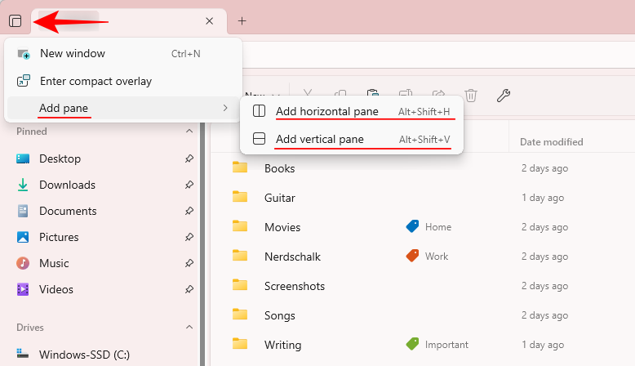
Task: Select Add horizontal pane
Action: point(326,111)
